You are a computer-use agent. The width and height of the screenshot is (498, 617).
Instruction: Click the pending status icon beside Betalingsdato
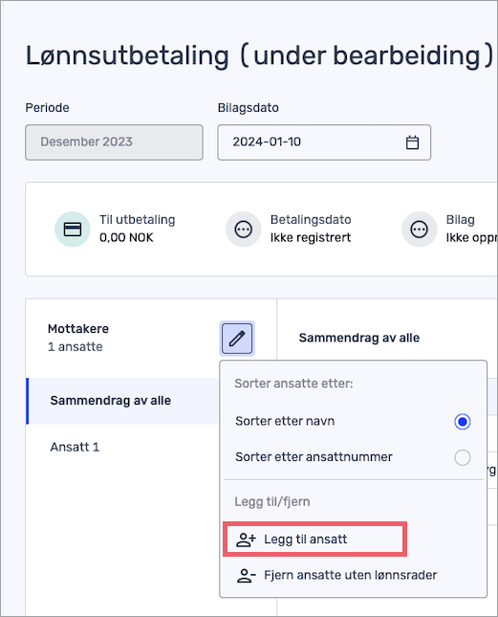tap(244, 229)
